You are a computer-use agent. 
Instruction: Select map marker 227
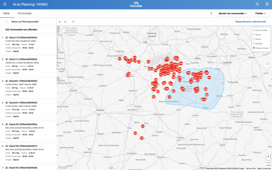click(x=120, y=59)
